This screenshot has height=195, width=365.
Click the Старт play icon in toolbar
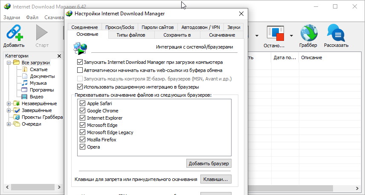point(42,33)
